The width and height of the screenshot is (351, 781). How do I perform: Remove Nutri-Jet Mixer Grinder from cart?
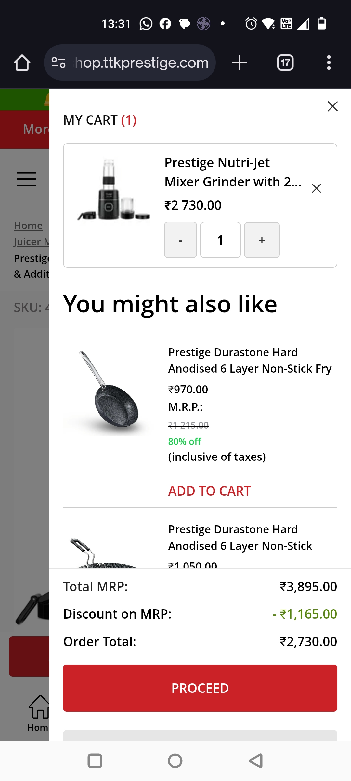pos(316,188)
